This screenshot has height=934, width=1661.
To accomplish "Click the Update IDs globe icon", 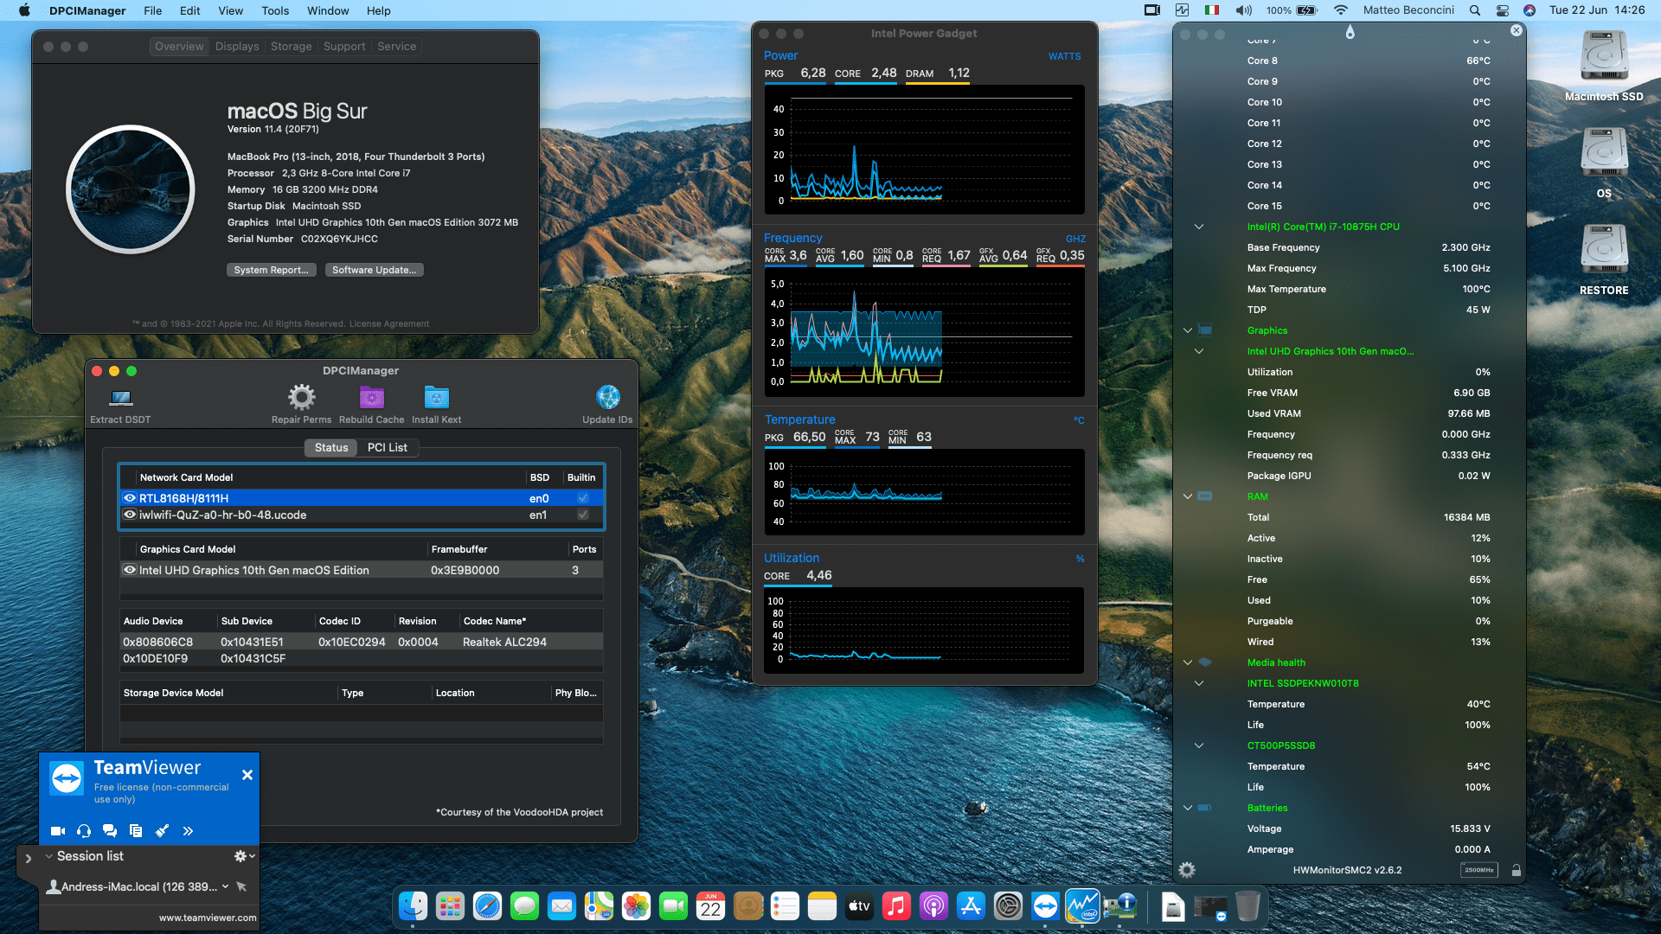I will click(607, 397).
